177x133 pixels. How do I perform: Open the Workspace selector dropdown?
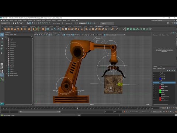[x=166, y=21]
